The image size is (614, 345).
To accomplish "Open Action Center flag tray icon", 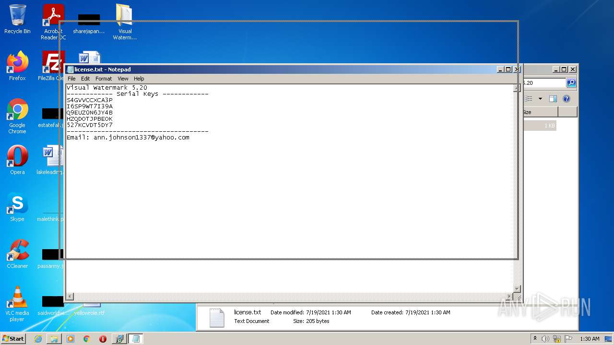I will [568, 339].
